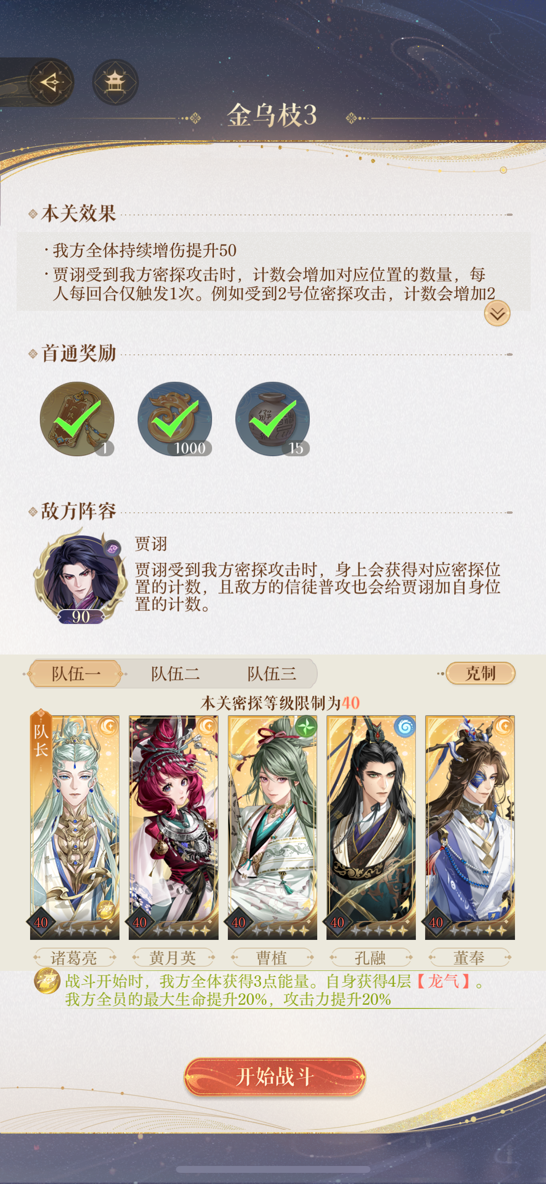Viewport: 546px width, 1184px height.
Task: Switch to the 队伍二 tab
Action: 175,674
